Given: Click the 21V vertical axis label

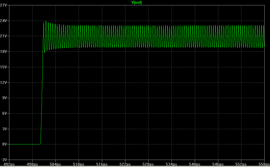Looking at the screenshot, I should pos(3,36).
